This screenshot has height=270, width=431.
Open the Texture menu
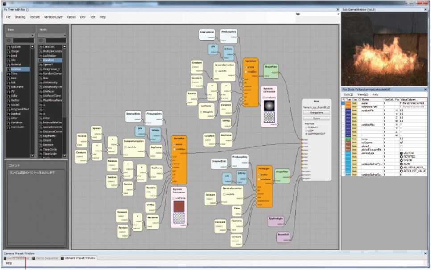click(x=35, y=17)
